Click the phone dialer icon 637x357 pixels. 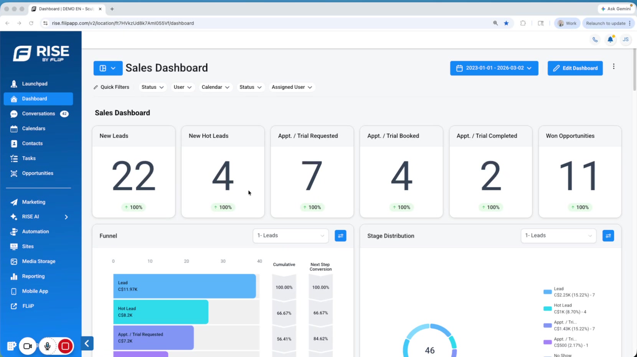[x=595, y=39]
